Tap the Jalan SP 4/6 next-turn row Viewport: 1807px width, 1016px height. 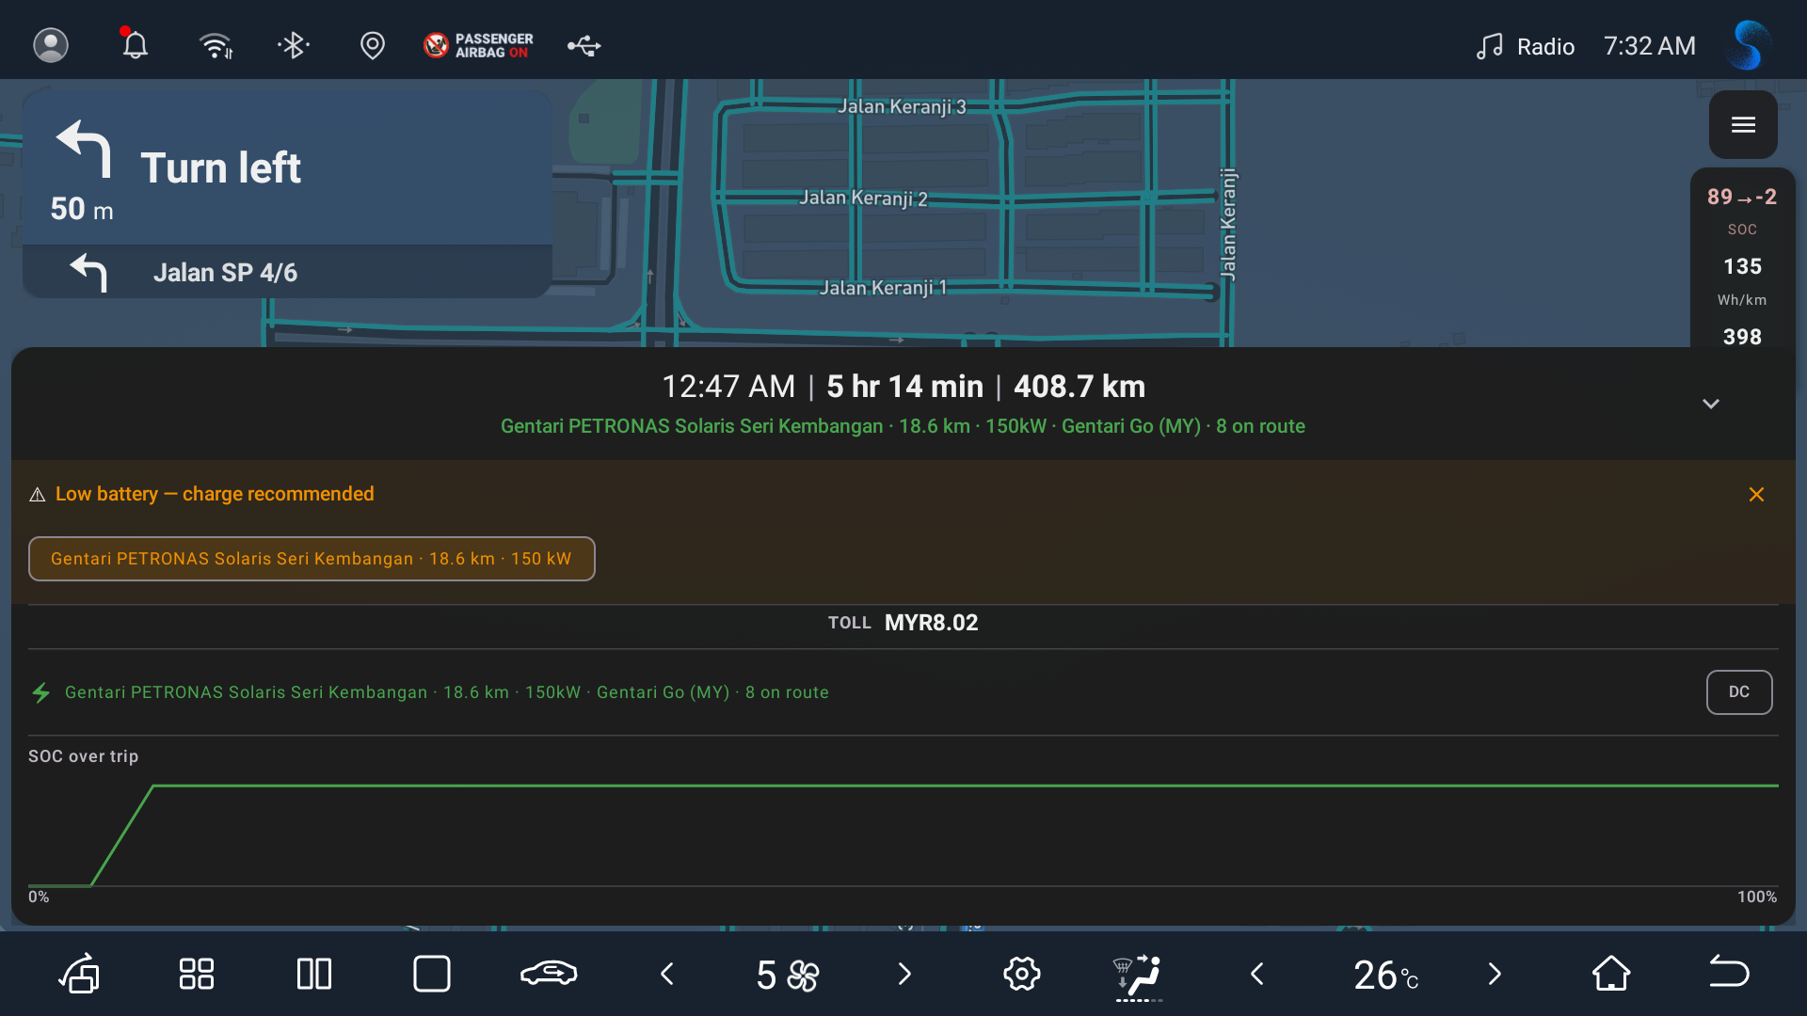(x=287, y=272)
